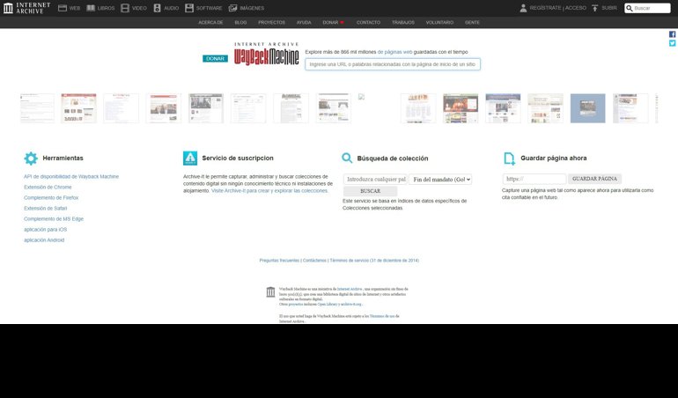The width and height of the screenshot is (678, 398).
Task: Share page on Twitter
Action: pos(673,43)
